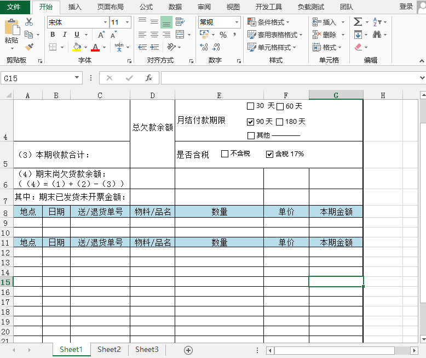Check the 30 天 checkbox
This screenshot has width=426, height=358.
click(250, 106)
